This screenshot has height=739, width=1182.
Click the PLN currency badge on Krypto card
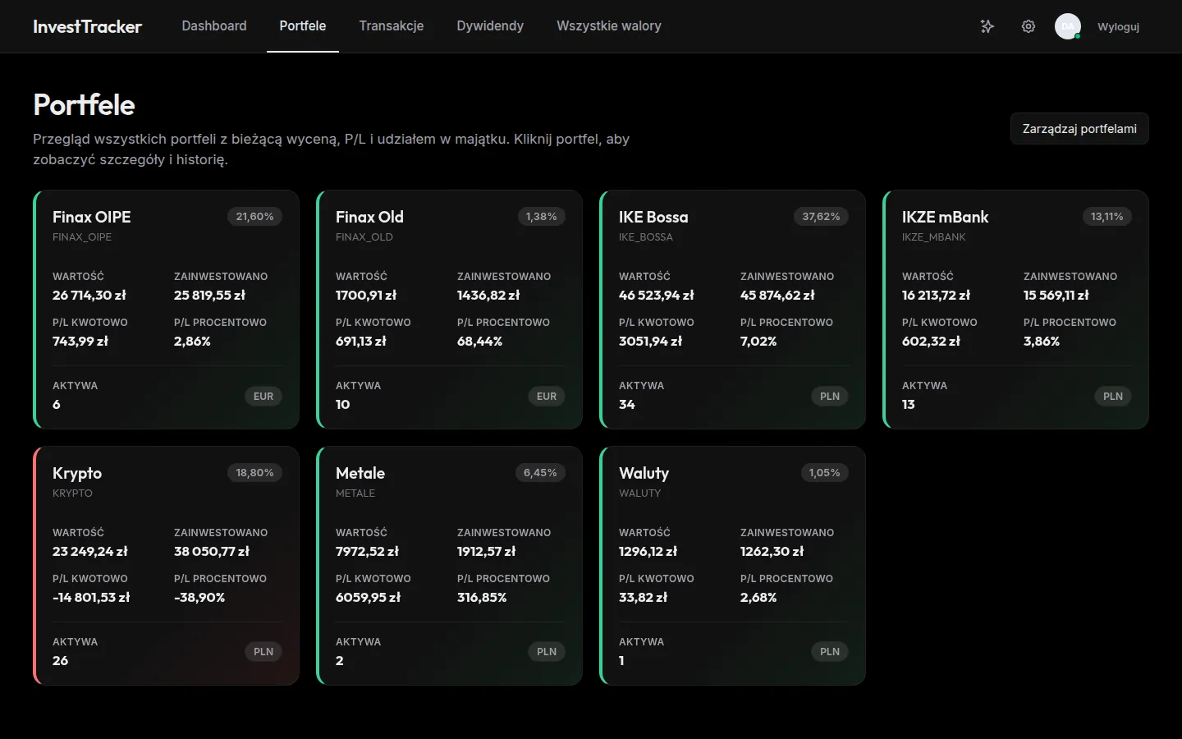click(263, 652)
